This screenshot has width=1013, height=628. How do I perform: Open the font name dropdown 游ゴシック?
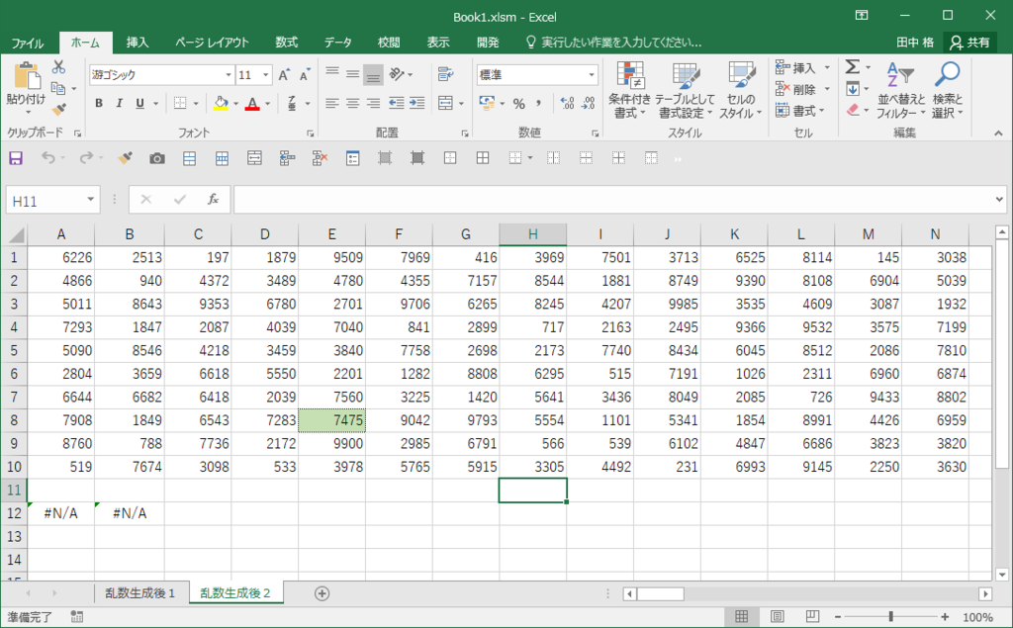pos(229,75)
